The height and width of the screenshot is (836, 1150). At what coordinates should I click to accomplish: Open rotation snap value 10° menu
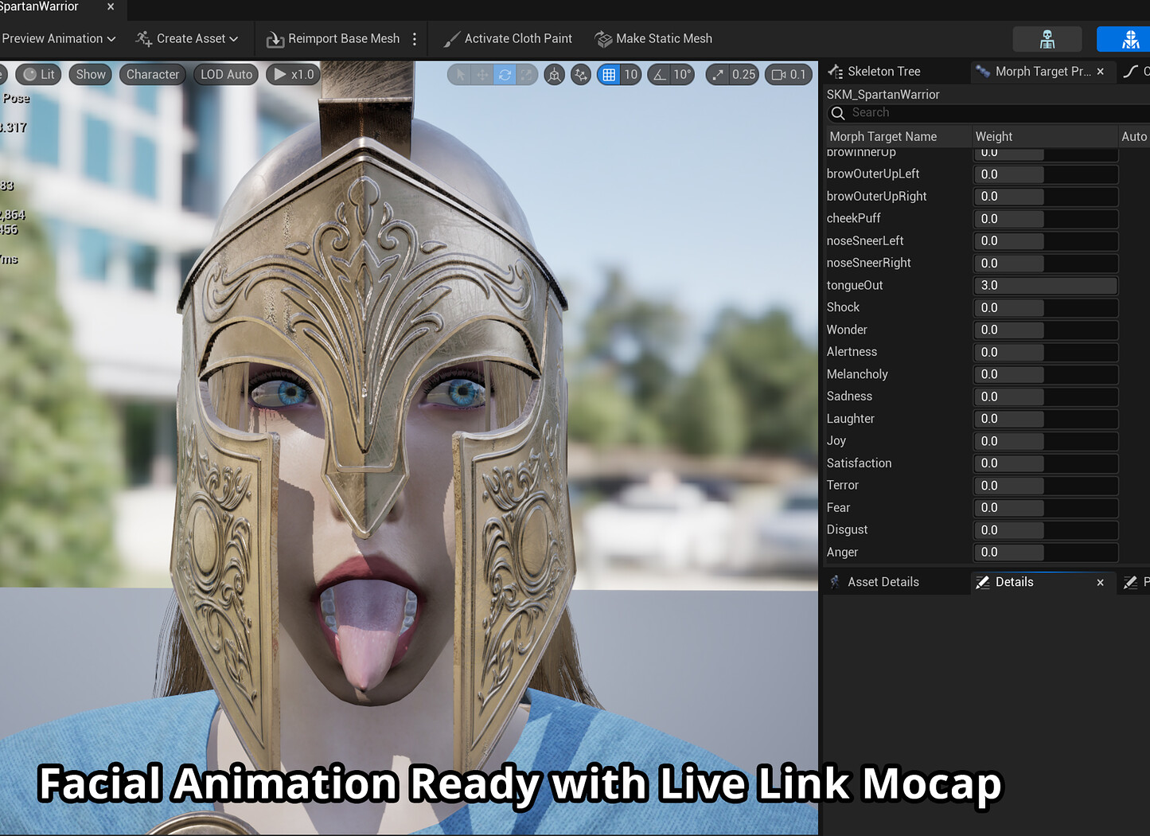click(x=682, y=74)
